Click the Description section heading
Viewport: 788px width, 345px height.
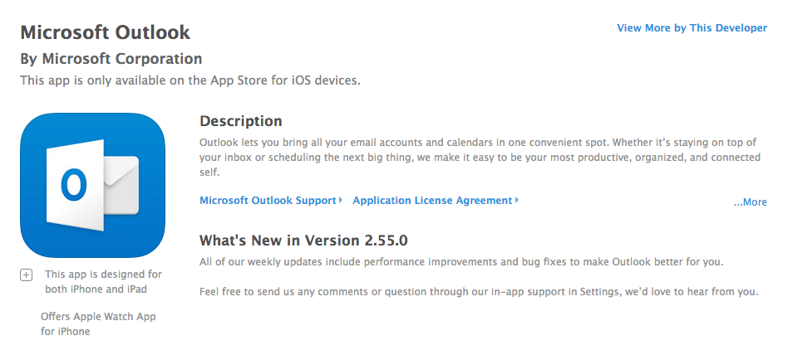click(x=241, y=121)
